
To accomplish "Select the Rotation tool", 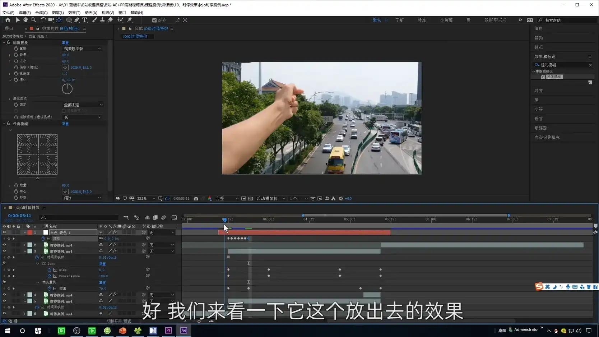I will pyautogui.click(x=43, y=20).
